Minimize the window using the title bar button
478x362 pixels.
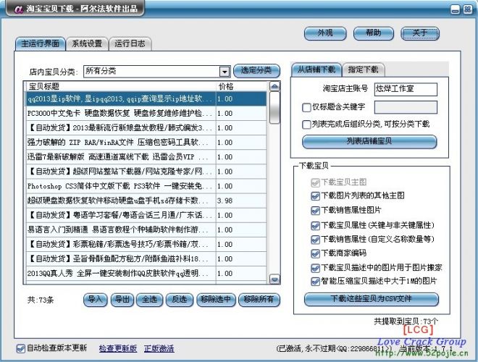pyautogui.click(x=454, y=10)
